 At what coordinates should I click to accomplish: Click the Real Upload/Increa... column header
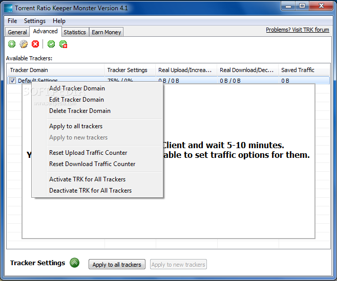[186, 70]
